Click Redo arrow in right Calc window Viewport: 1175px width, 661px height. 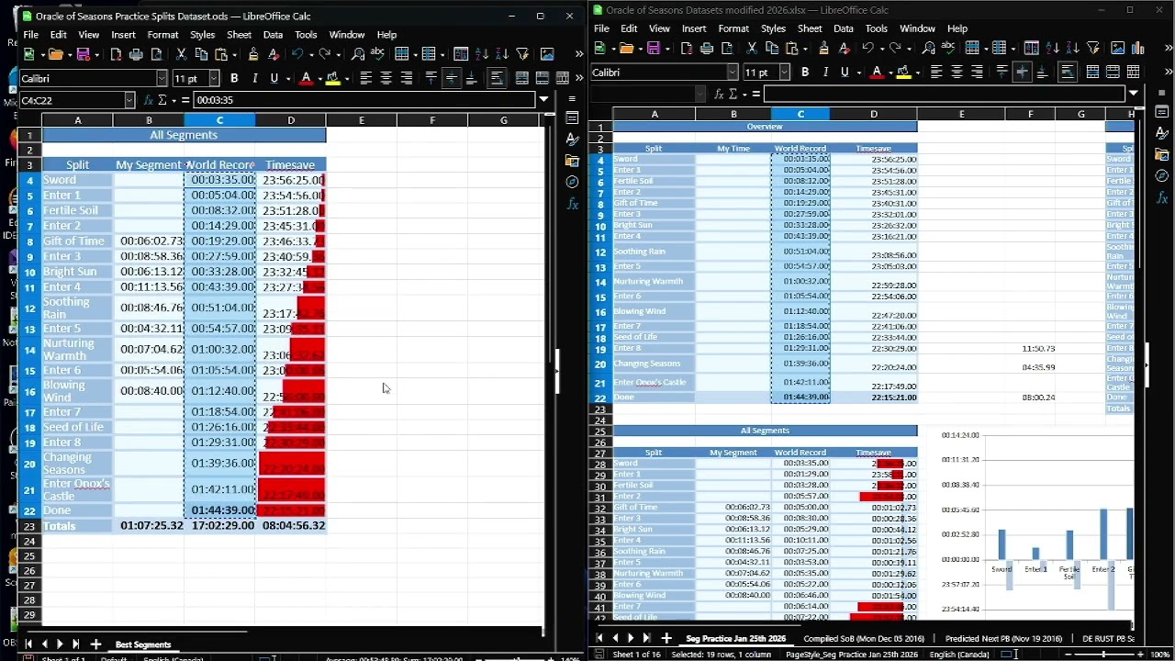pos(894,49)
